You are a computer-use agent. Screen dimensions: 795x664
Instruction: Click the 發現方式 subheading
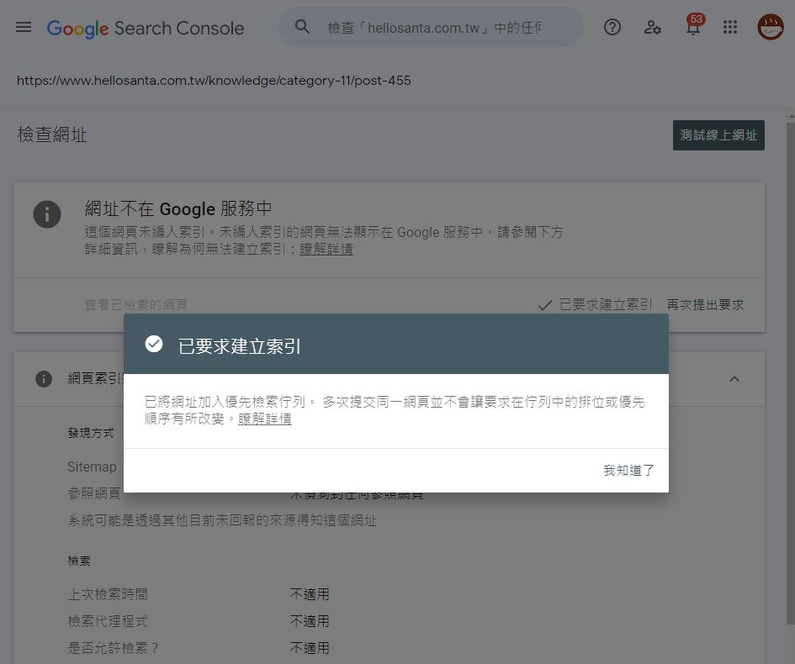91,433
